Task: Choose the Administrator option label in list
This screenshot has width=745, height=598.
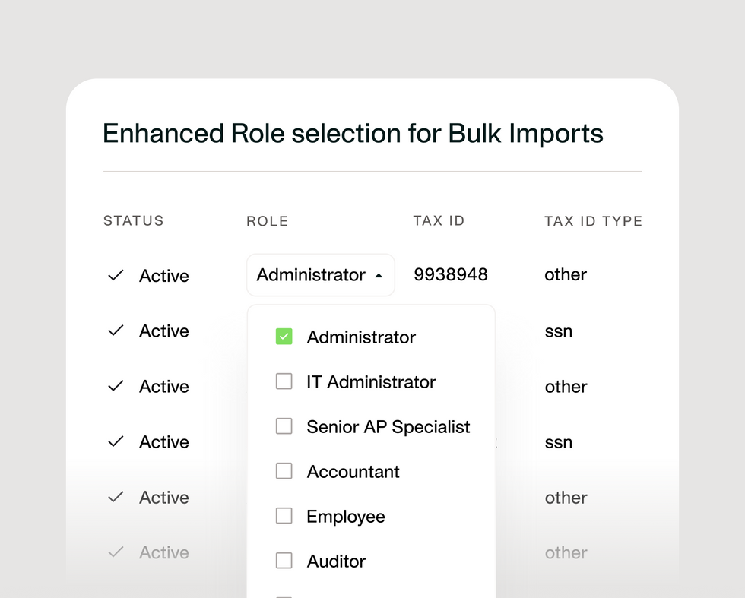Action: pyautogui.click(x=361, y=337)
